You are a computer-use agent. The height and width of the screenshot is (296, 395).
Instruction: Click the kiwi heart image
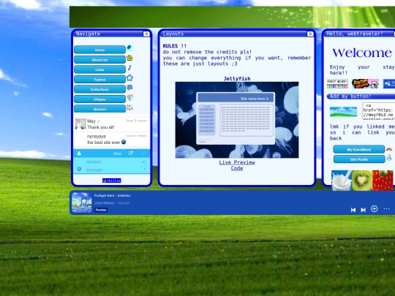[x=362, y=181]
